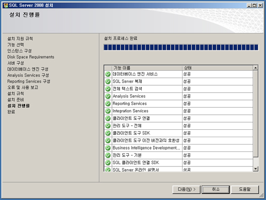Click the completed installation progress bar

[x=181, y=47]
